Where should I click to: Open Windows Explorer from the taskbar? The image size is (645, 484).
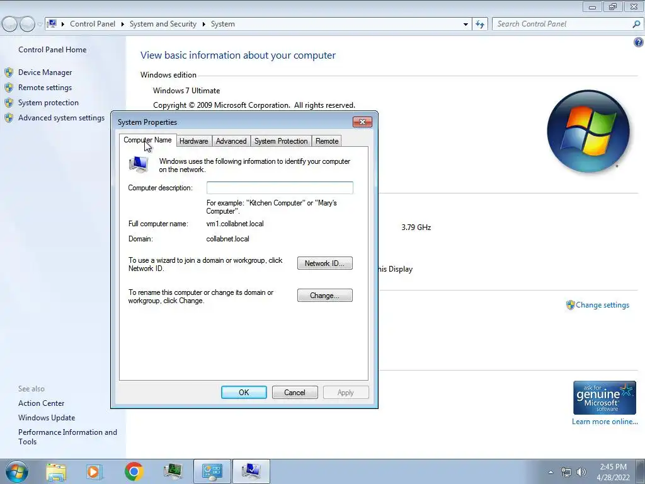(x=56, y=471)
